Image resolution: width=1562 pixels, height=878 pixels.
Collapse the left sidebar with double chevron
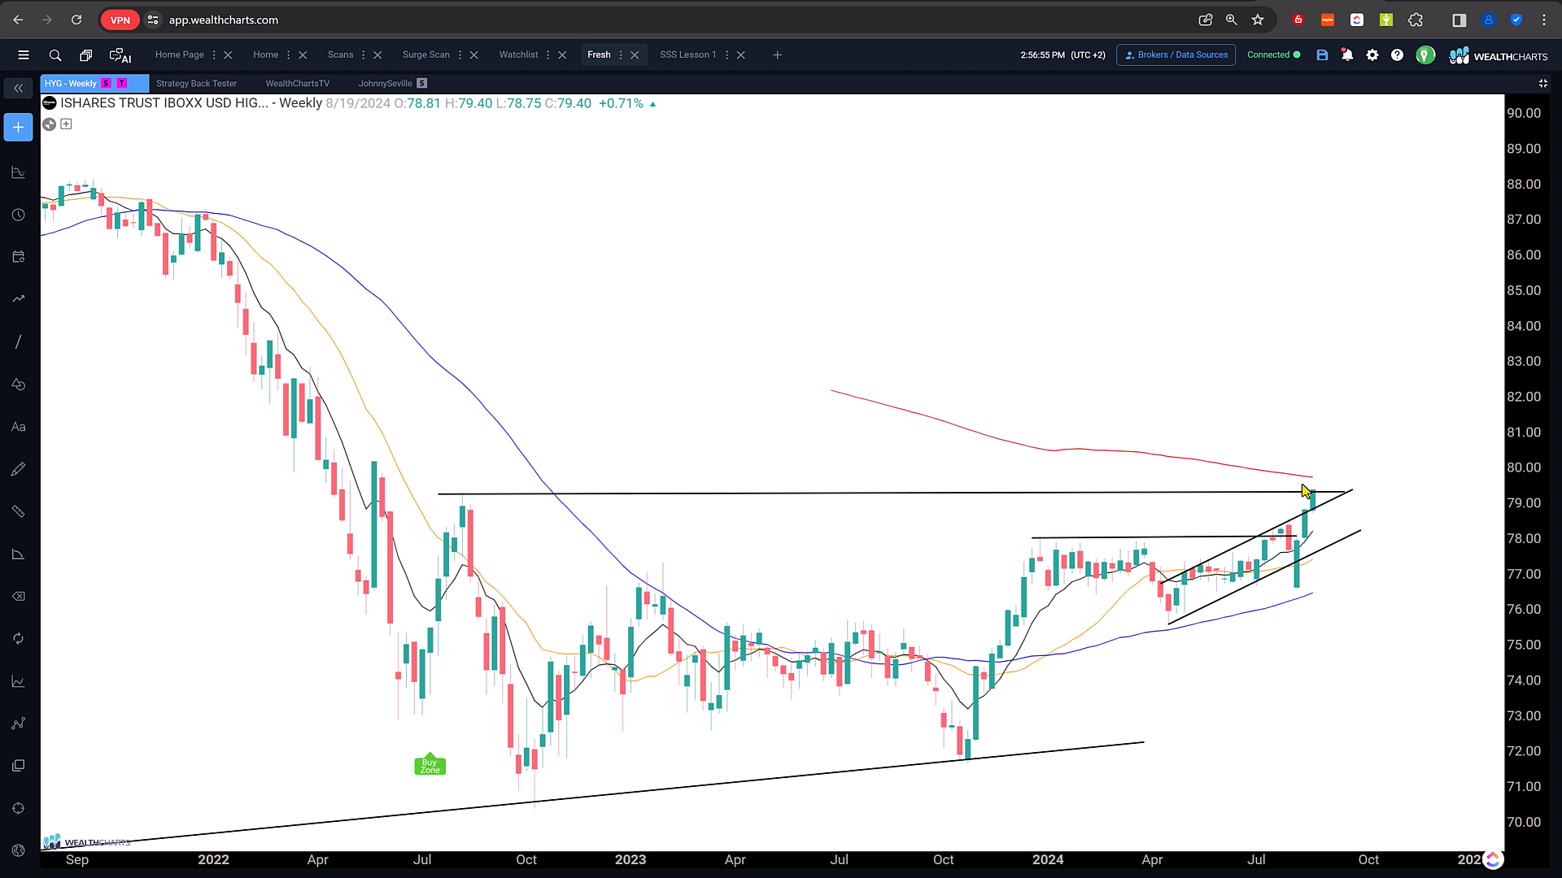[18, 88]
